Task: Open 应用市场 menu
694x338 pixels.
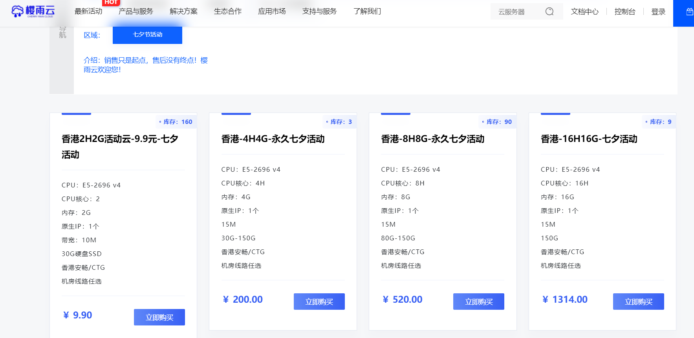Action: tap(272, 11)
